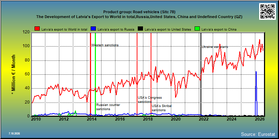The image size is (279, 139).
Task: Select 'Latvia's export to China' legend label
Action: [219, 30]
